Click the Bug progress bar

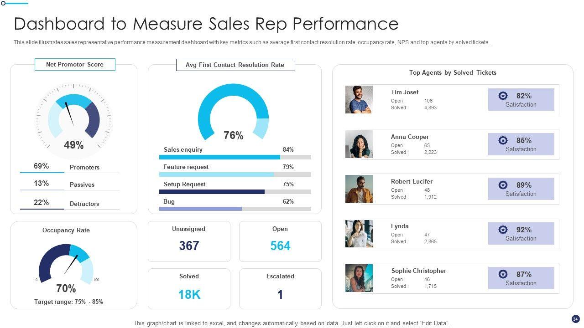pyautogui.click(x=235, y=209)
